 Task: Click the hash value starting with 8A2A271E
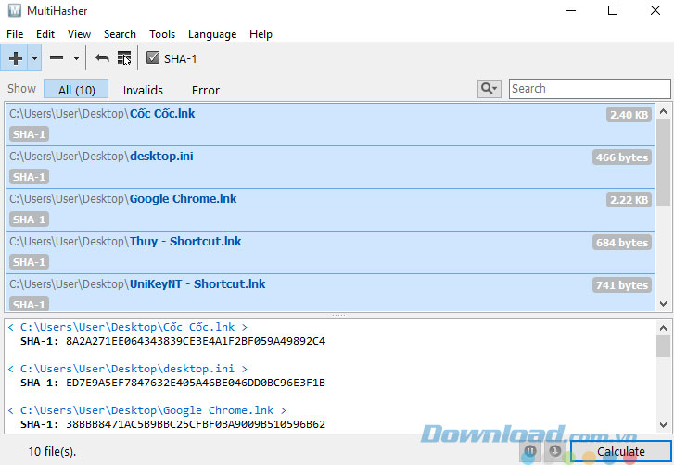196,341
